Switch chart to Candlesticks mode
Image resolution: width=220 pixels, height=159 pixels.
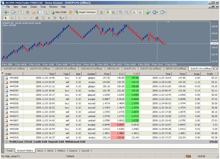click(x=108, y=12)
